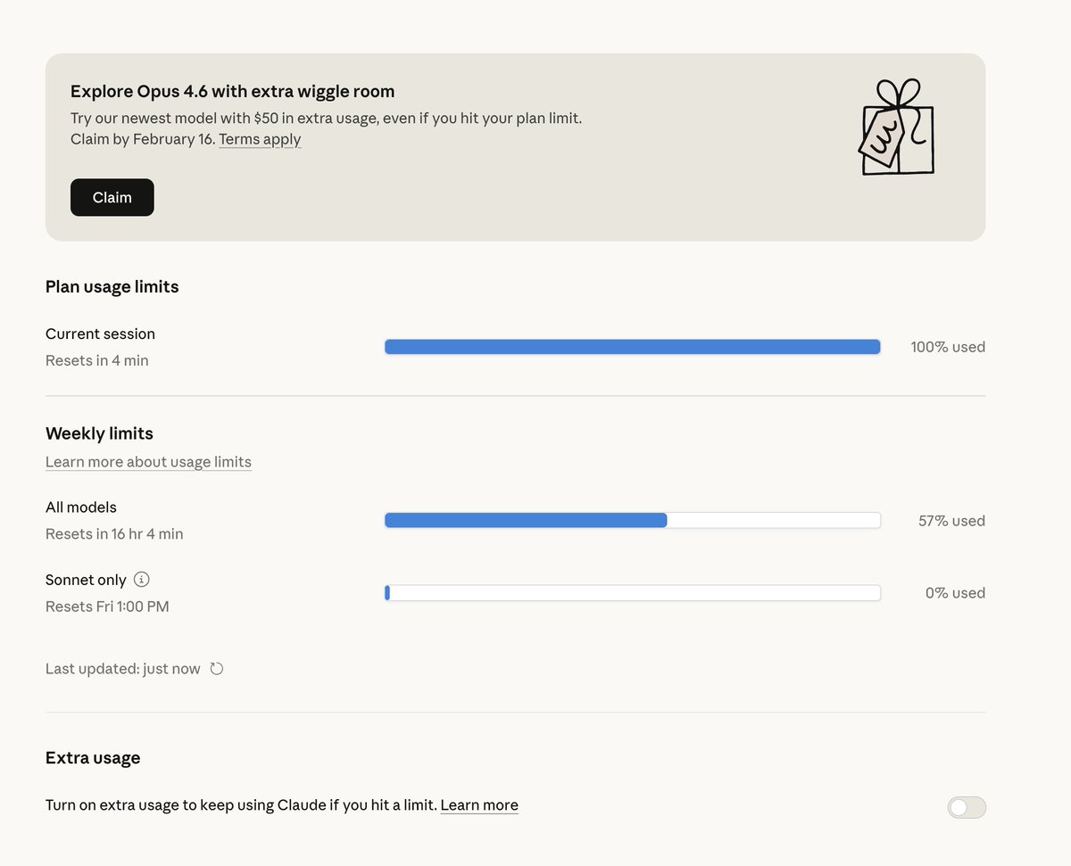Viewport: 1071px width, 866px height.
Task: Click 'Resets in 4 min' text
Action: [x=97, y=361]
